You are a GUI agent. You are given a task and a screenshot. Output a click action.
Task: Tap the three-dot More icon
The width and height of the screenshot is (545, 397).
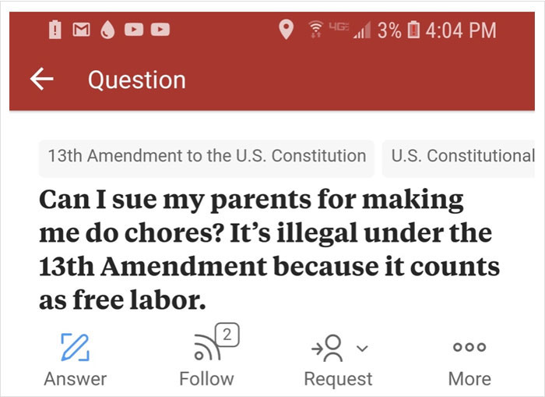[x=469, y=348]
